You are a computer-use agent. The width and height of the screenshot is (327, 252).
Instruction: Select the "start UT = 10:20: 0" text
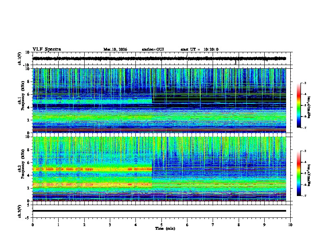pyautogui.click(x=199, y=49)
